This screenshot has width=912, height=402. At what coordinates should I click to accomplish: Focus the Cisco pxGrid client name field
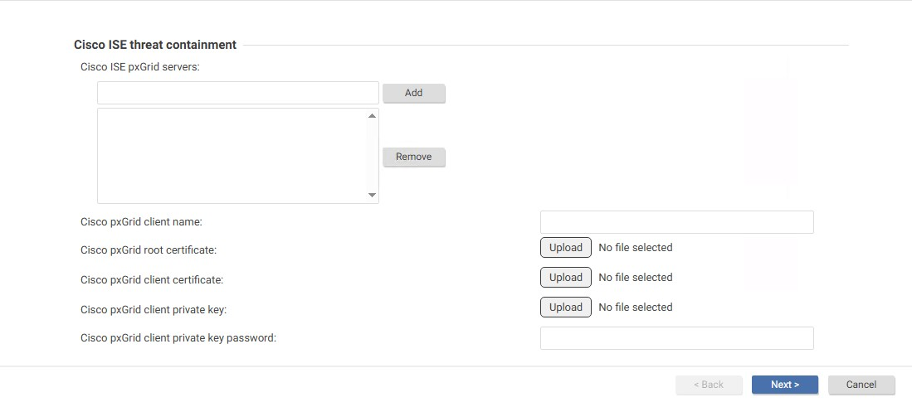676,222
